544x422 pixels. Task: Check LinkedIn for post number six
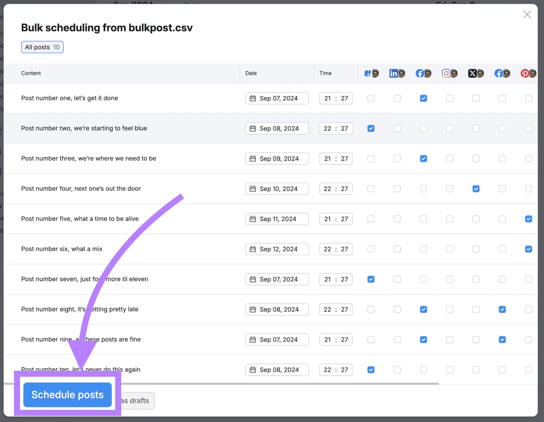397,249
